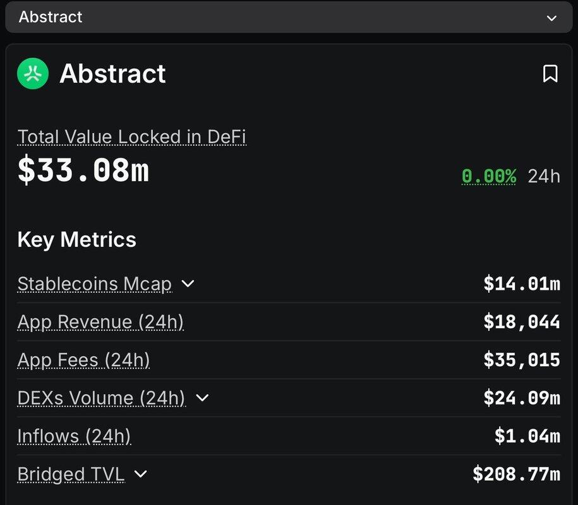Click the Key Metrics heading

76,240
